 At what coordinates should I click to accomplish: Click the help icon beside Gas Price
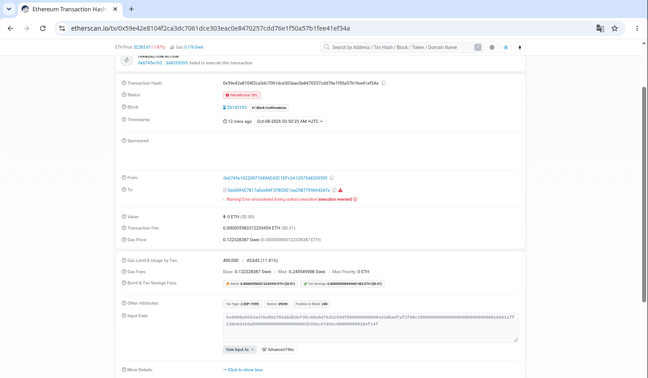(124, 240)
